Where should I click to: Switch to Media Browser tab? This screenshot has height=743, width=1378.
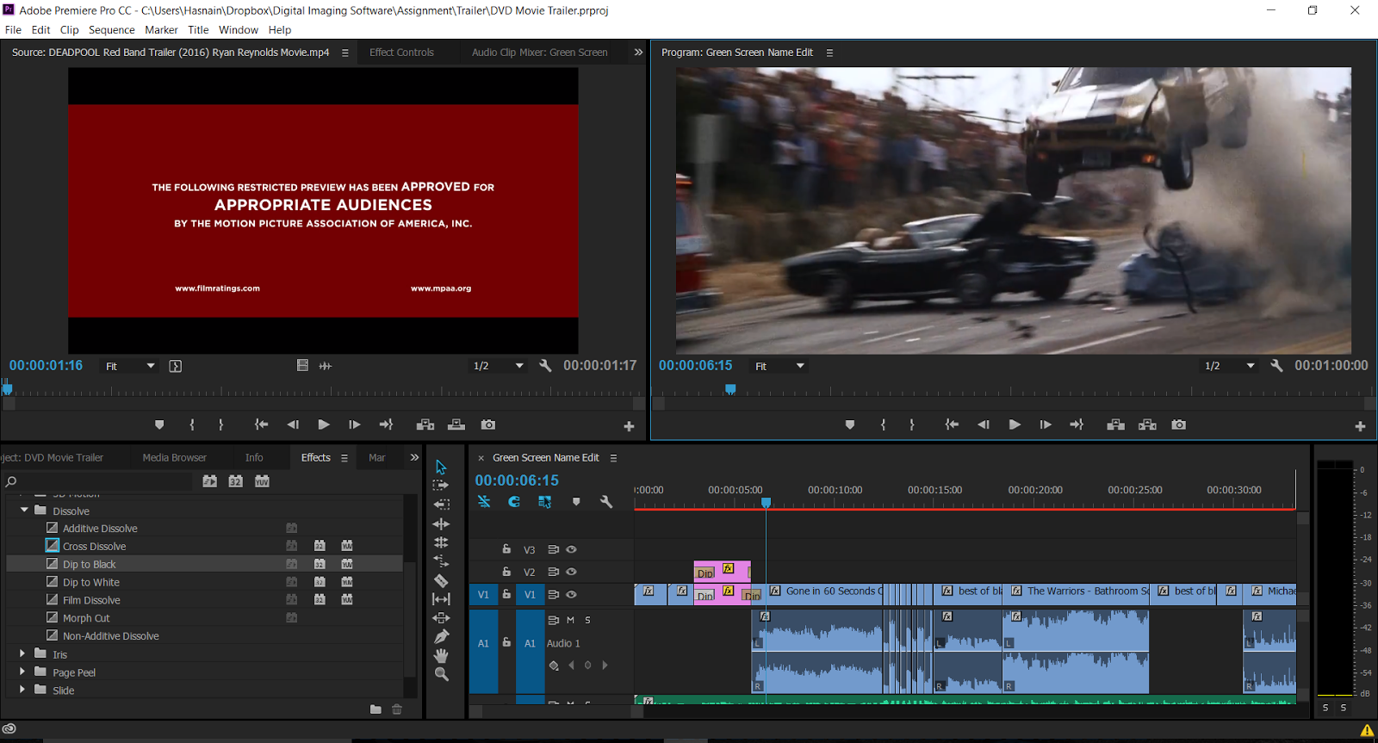[x=175, y=458]
